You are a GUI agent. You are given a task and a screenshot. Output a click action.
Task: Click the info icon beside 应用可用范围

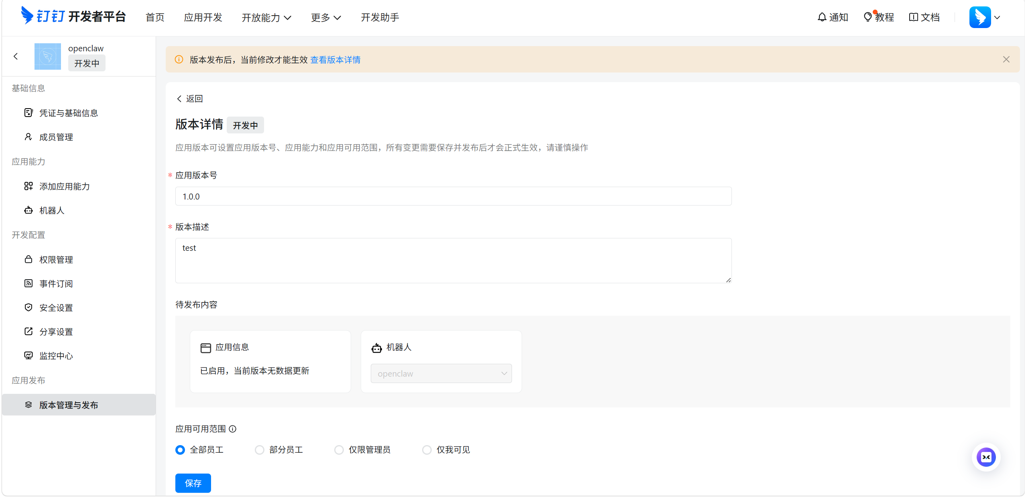tap(233, 429)
